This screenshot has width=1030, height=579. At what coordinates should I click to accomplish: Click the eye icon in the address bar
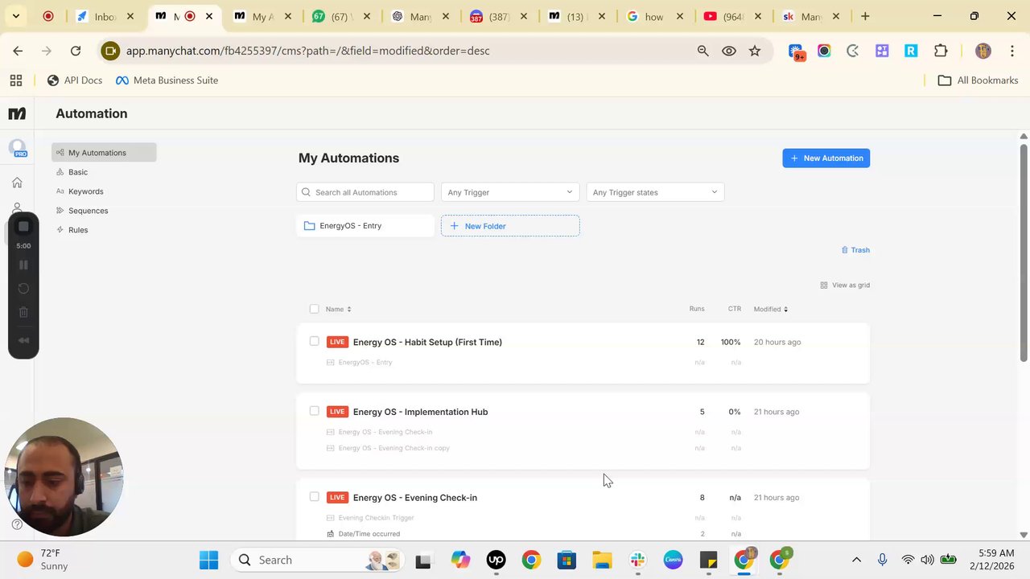(x=729, y=51)
